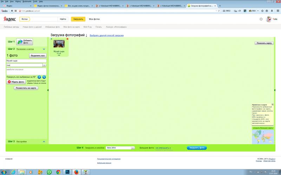Click the Яндекс logo
Viewport: 281px width, 175px height.
coord(10,19)
